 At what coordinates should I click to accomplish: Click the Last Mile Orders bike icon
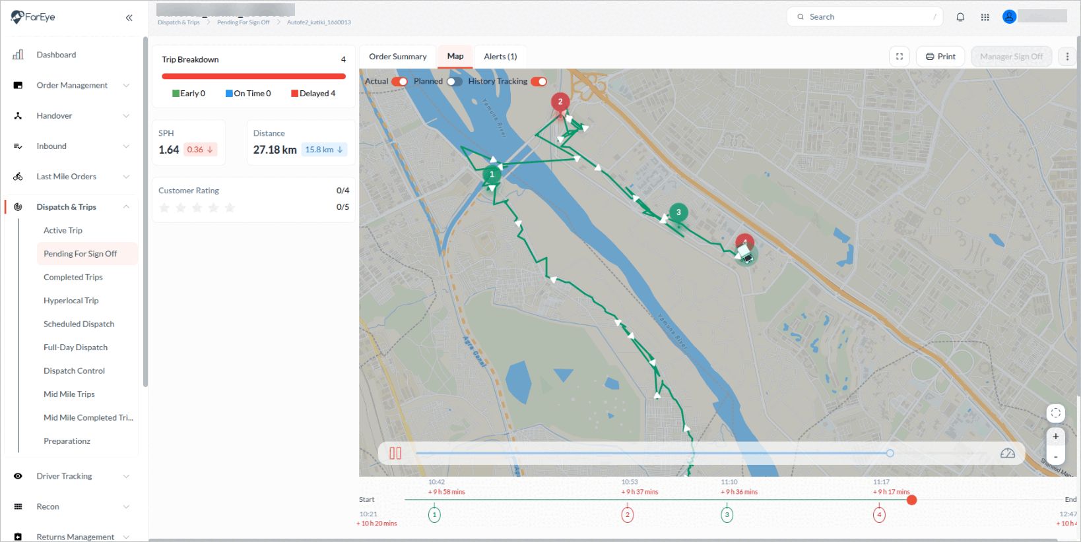18,177
